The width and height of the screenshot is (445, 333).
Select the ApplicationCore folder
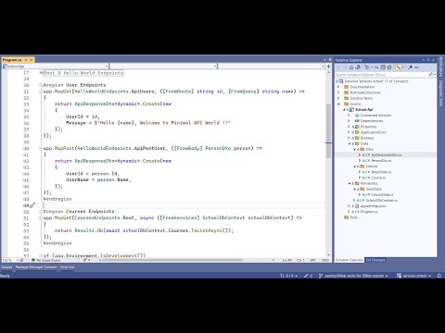pos(373,132)
